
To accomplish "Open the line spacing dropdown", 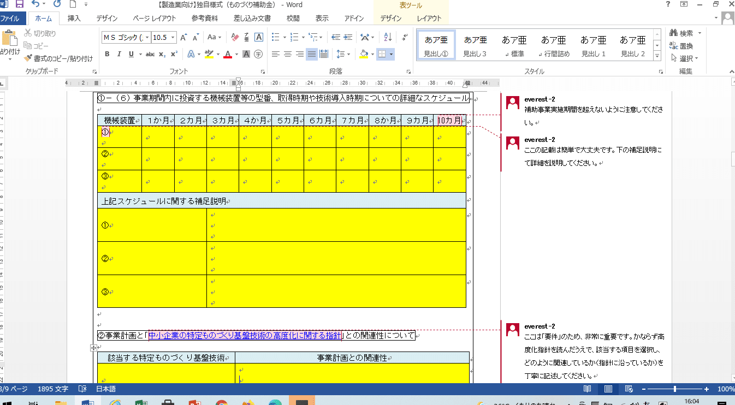I will (348, 53).
